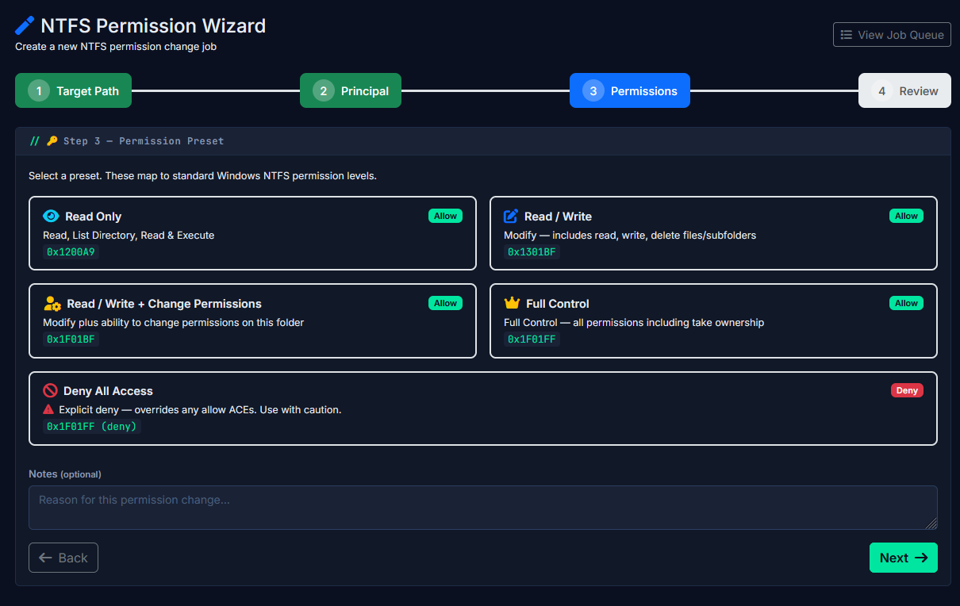The width and height of the screenshot is (960, 606).
Task: Open the Permissions step
Action: pos(630,90)
